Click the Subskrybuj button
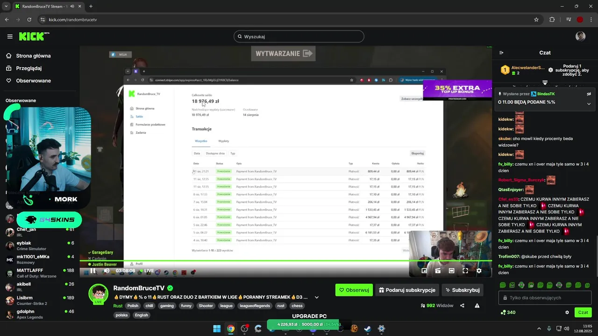The height and width of the screenshot is (336, 598). click(x=463, y=290)
